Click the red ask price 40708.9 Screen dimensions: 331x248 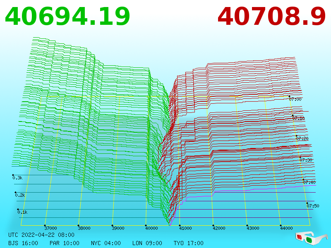point(272,16)
